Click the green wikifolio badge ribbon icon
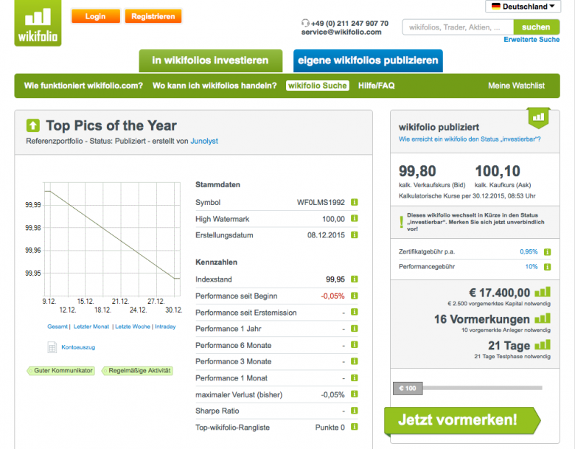 point(539,118)
